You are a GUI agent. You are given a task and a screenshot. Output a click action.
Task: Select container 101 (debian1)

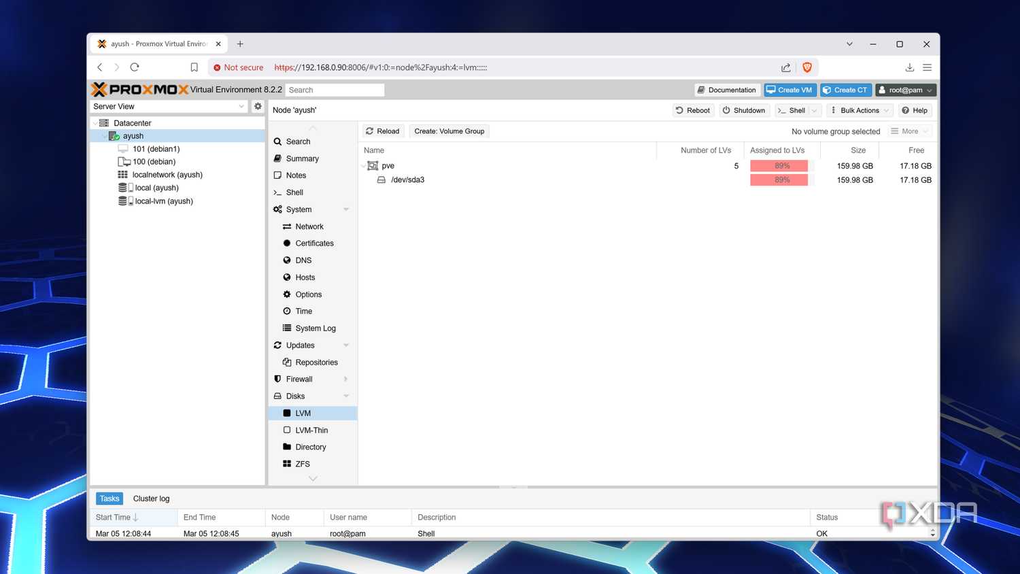(156, 149)
